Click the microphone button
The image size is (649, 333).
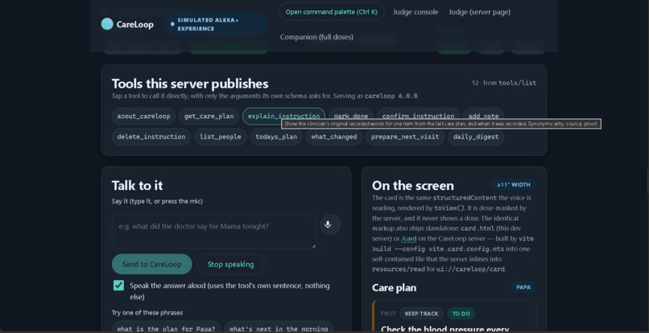[330, 224]
